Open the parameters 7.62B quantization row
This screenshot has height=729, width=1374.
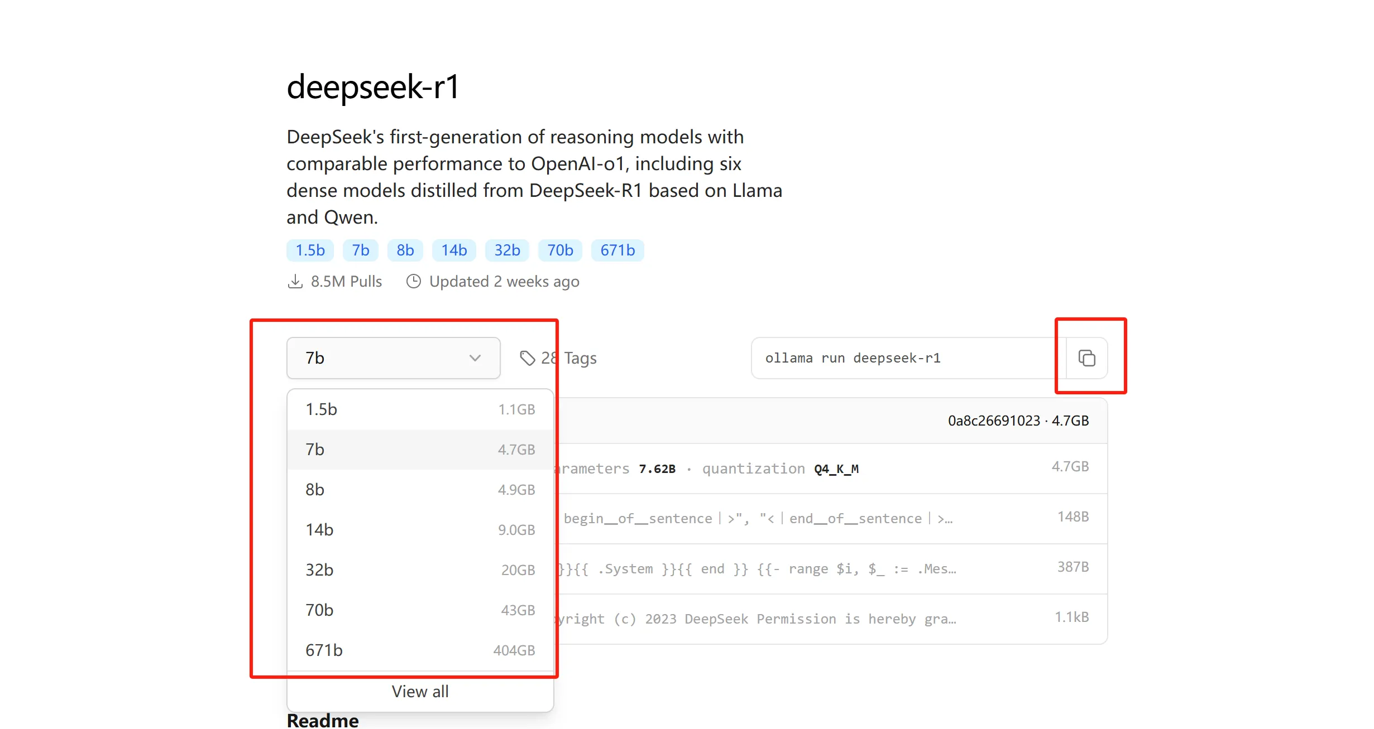point(832,469)
